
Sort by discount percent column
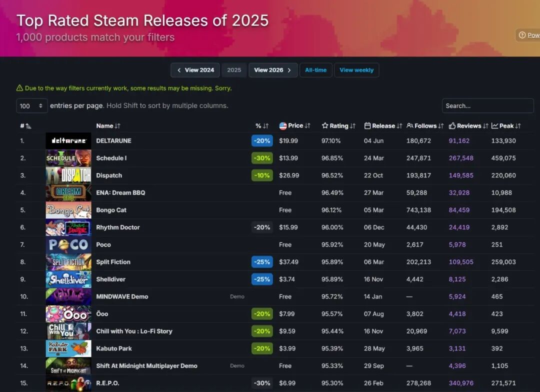pos(261,126)
